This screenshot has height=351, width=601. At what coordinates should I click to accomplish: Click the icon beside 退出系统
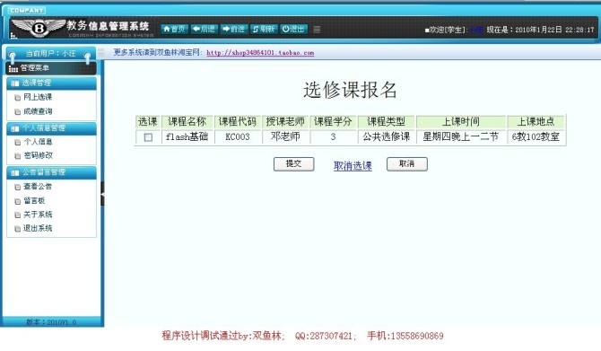pyautogui.click(x=17, y=229)
